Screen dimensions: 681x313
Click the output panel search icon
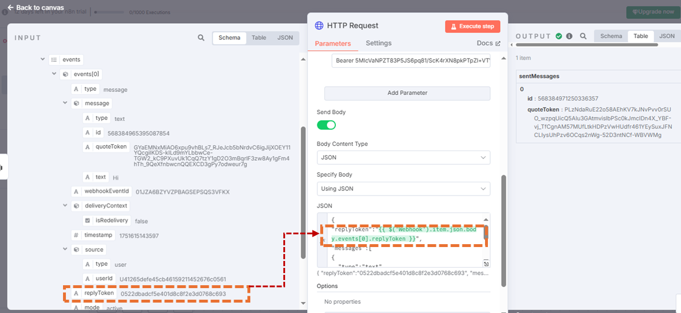point(583,36)
